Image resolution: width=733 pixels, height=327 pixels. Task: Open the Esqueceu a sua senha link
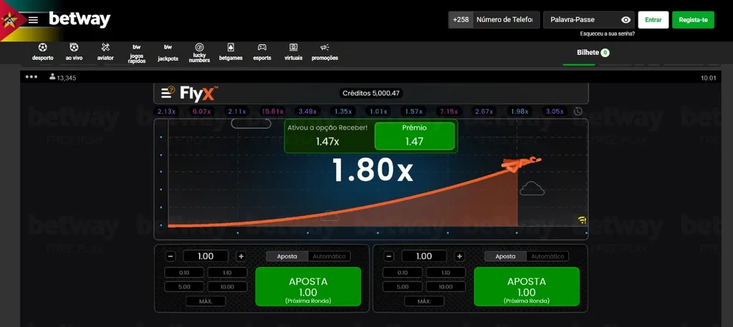pyautogui.click(x=607, y=34)
